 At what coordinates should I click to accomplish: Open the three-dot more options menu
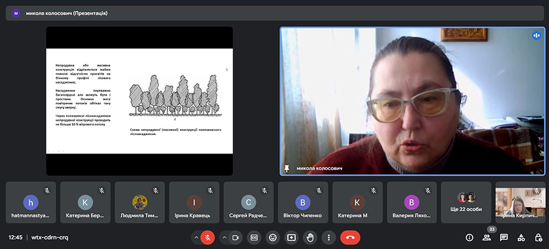pyautogui.click(x=329, y=237)
